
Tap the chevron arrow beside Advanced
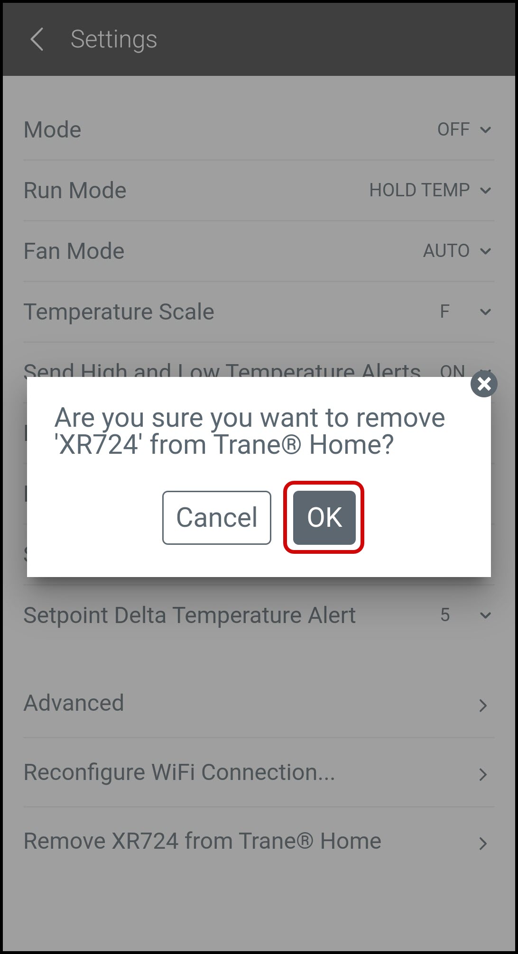(483, 706)
